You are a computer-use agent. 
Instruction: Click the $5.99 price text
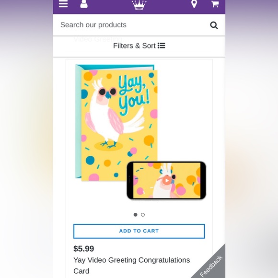click(x=84, y=249)
